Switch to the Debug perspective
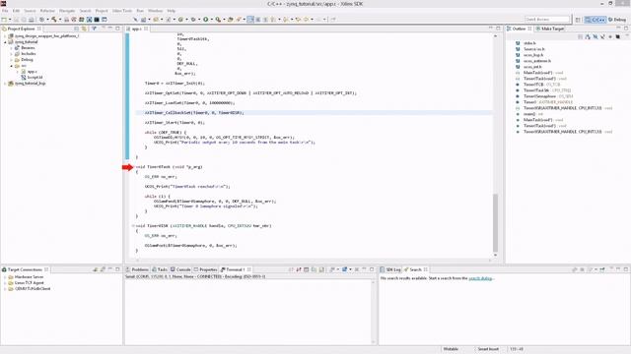The width and height of the screenshot is (631, 354). pos(617,20)
